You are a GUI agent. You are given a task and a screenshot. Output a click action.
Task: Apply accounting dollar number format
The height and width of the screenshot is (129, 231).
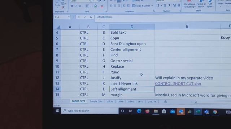(158, 6)
